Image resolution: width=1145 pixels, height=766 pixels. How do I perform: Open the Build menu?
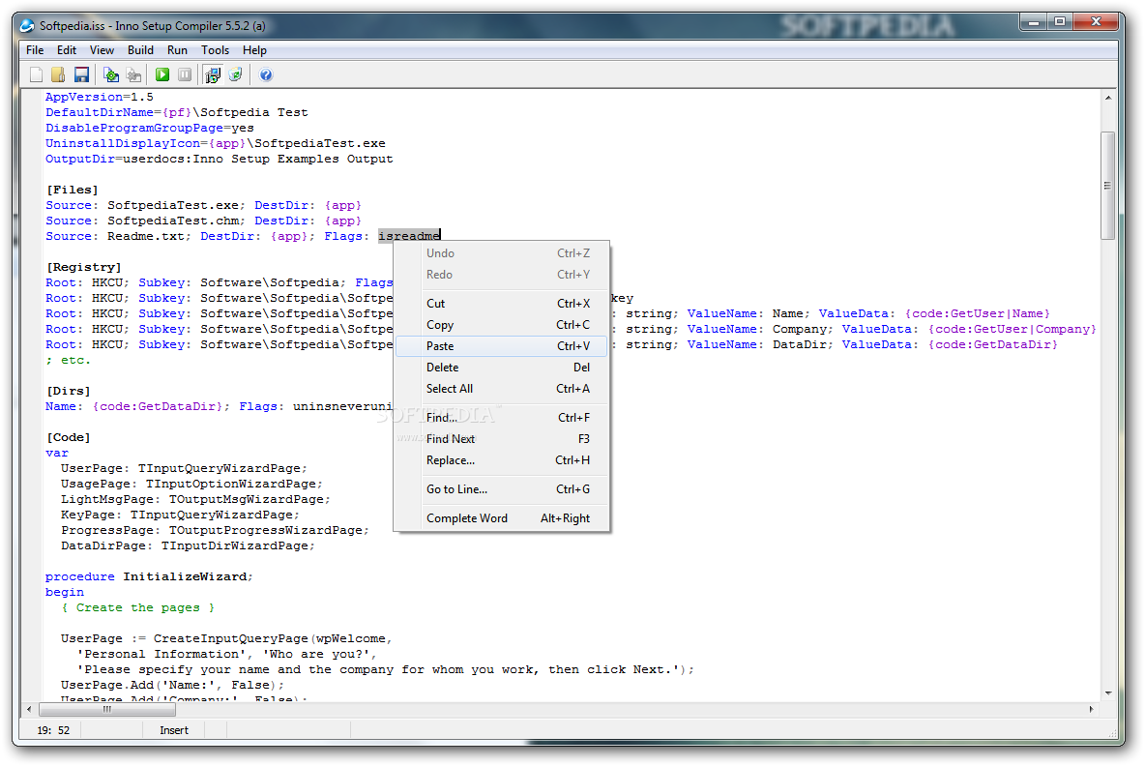tap(140, 49)
